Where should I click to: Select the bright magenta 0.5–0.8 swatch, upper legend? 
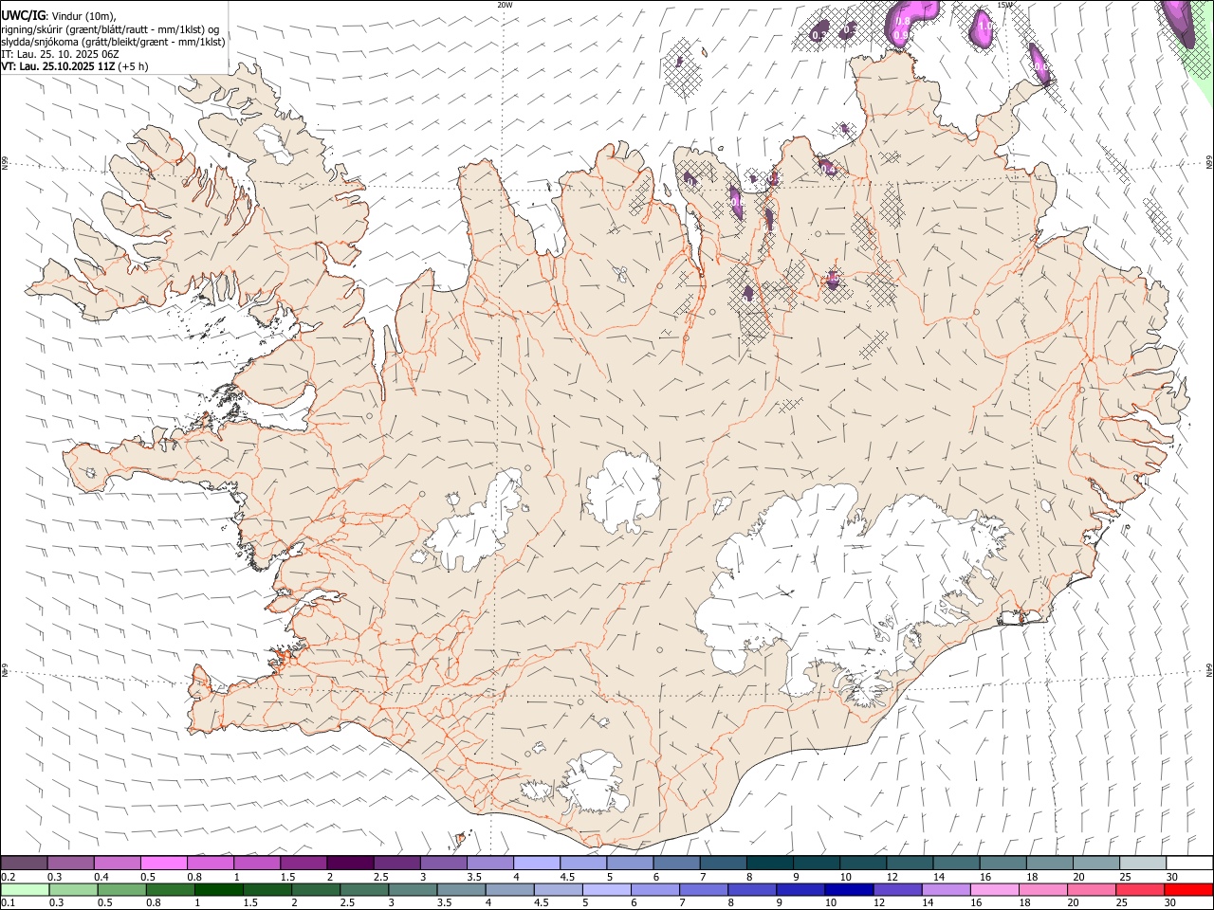tap(163, 863)
